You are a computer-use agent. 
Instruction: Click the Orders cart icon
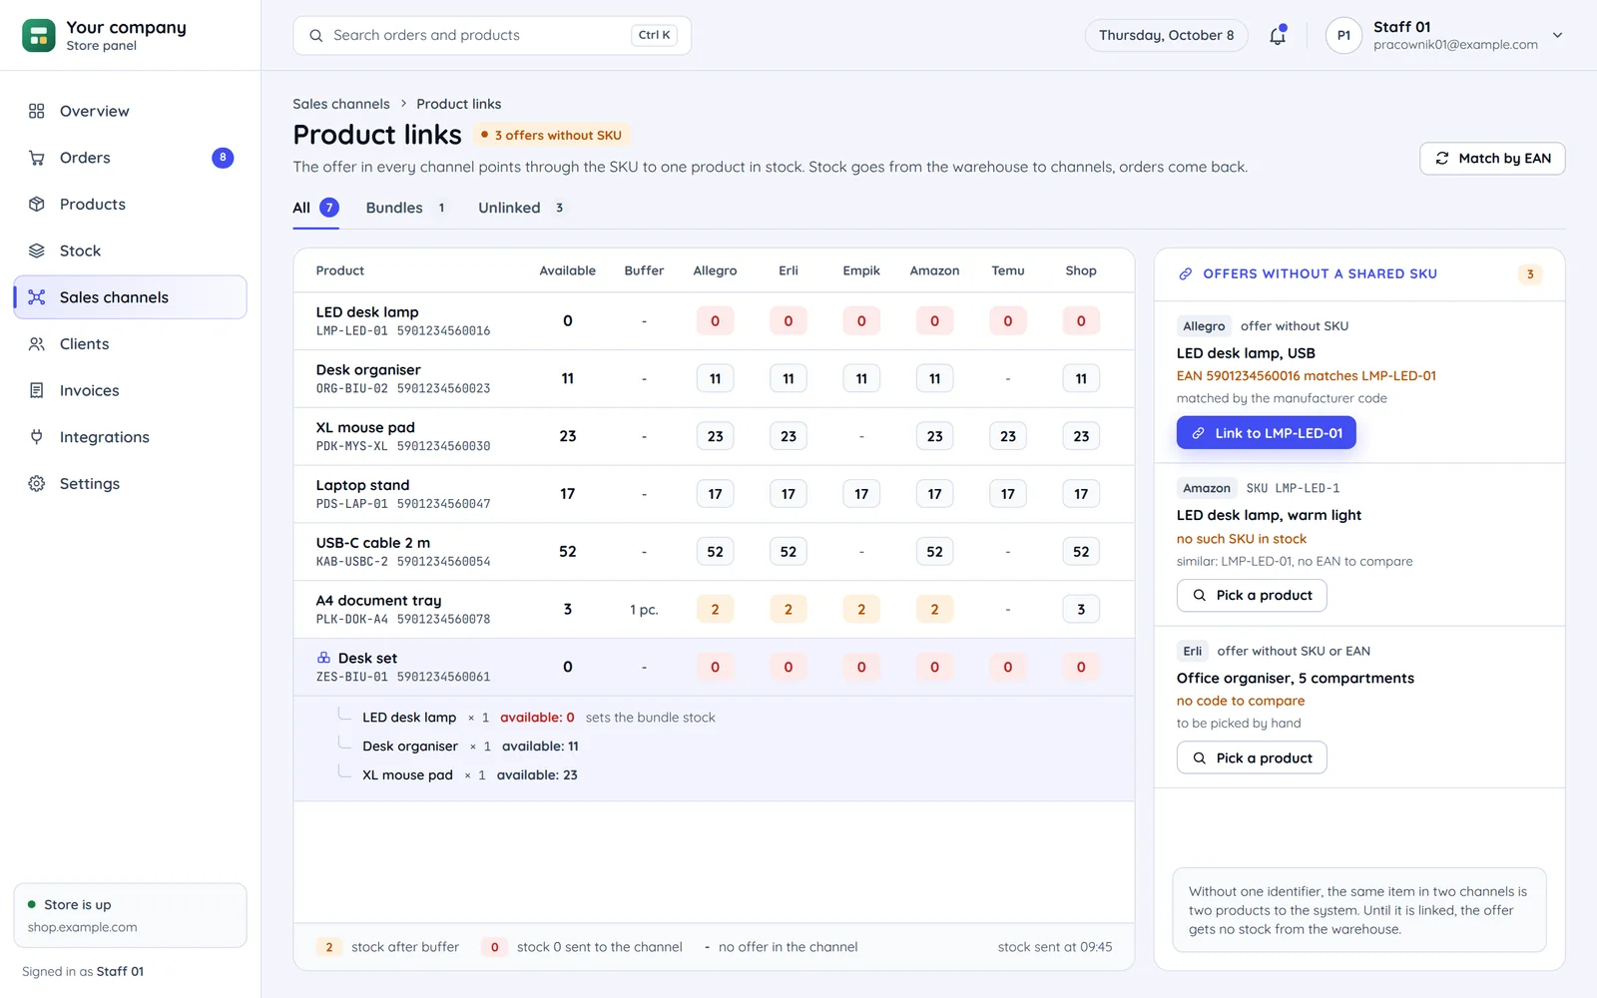37,158
